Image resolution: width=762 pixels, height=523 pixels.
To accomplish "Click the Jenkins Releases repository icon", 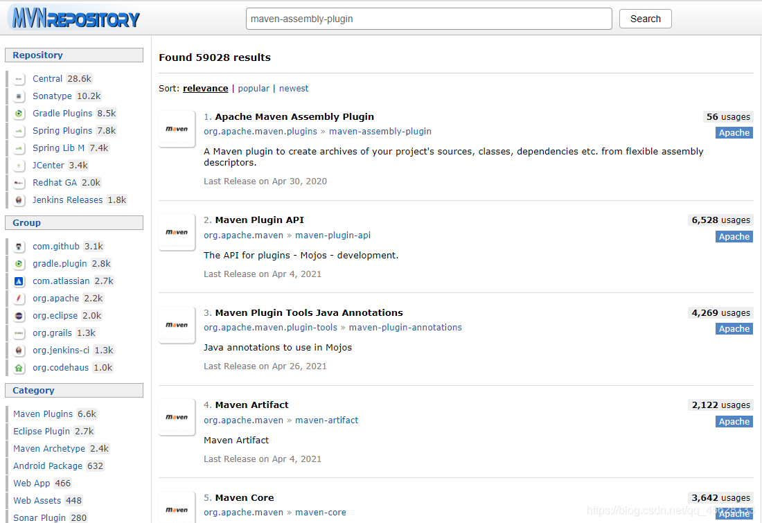I will pyautogui.click(x=19, y=200).
